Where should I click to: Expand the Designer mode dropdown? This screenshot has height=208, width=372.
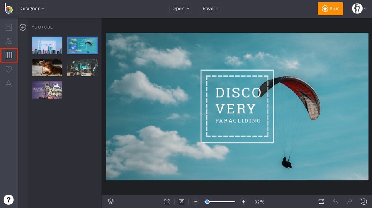(x=32, y=9)
